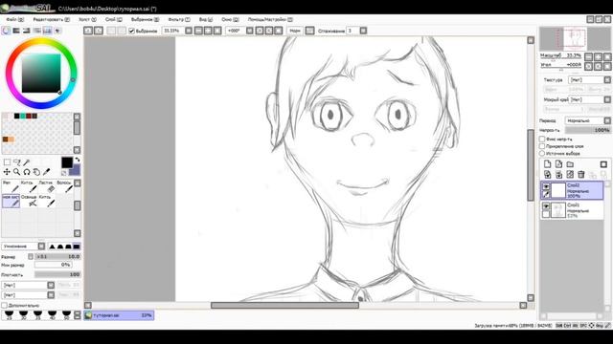
Task: Zoom in with navigator plus button
Action: 598,57
